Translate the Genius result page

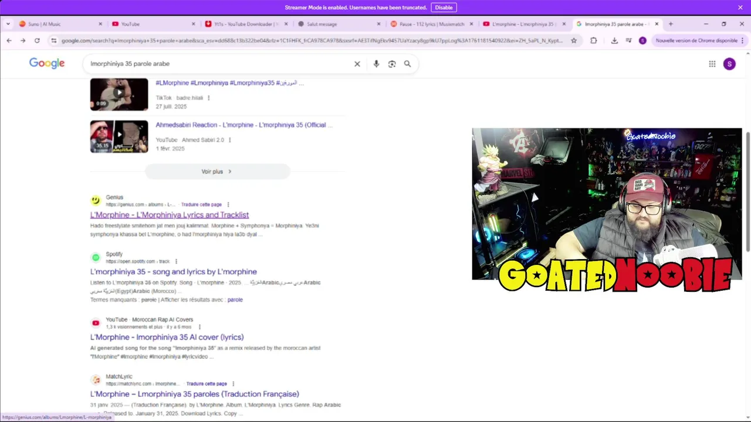point(201,205)
